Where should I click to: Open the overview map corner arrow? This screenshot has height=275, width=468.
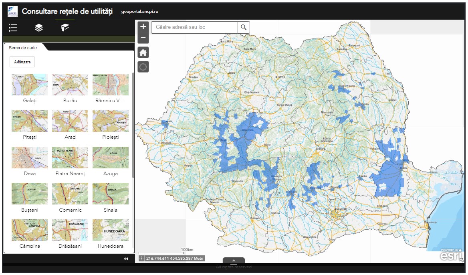[x=461, y=260]
